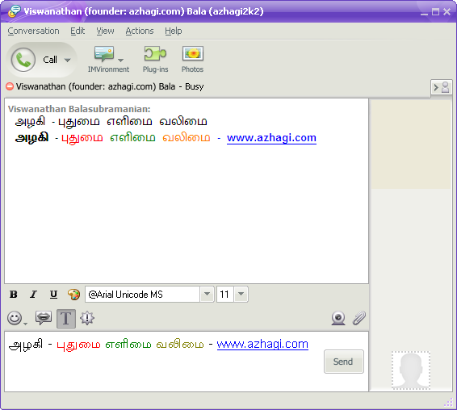Screen dimensions: 457x410
Task: Toggle italic text formatting
Action: click(x=34, y=295)
